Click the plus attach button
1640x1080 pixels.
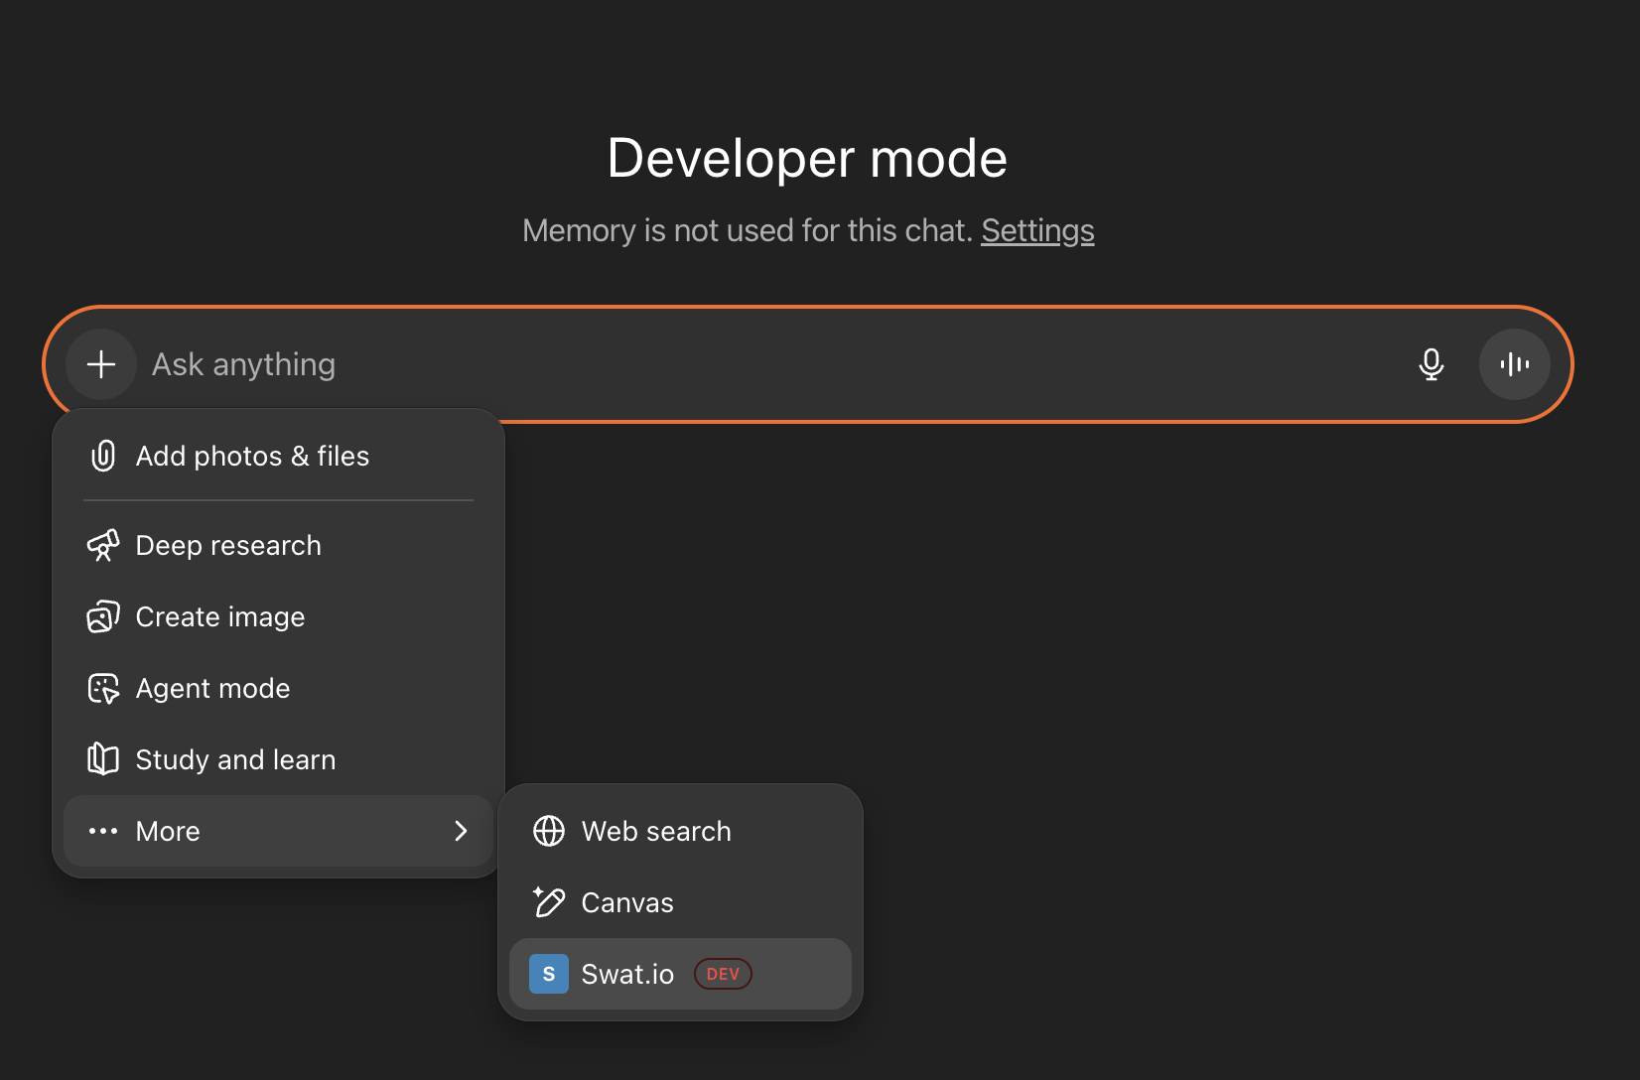tap(101, 364)
